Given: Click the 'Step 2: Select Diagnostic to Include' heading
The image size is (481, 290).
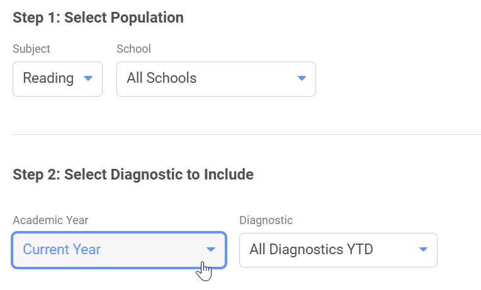Looking at the screenshot, I should (x=133, y=175).
